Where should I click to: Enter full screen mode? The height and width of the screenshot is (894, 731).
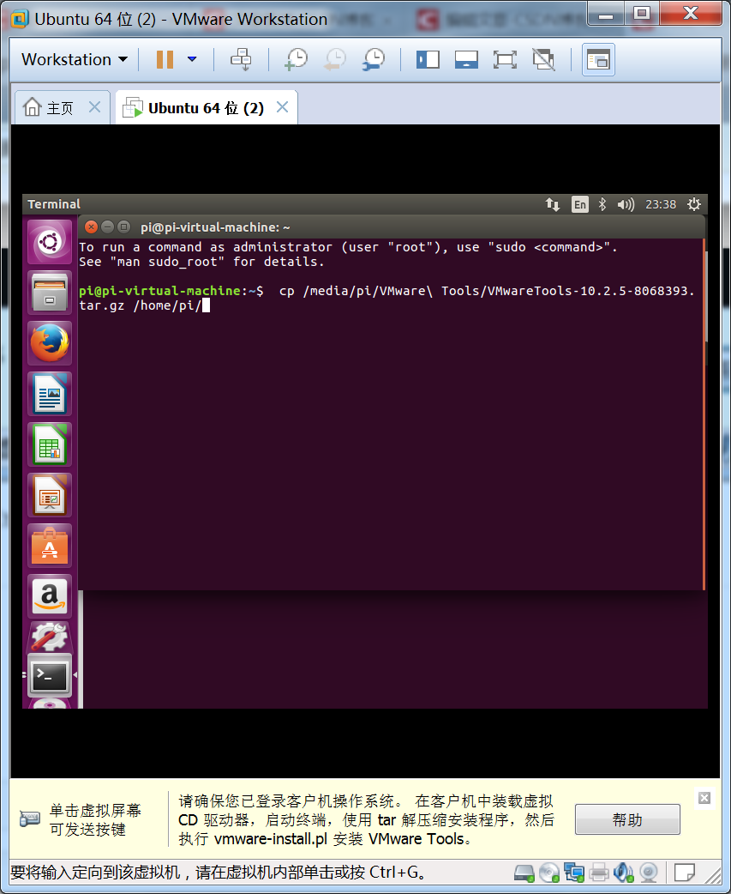coord(505,59)
